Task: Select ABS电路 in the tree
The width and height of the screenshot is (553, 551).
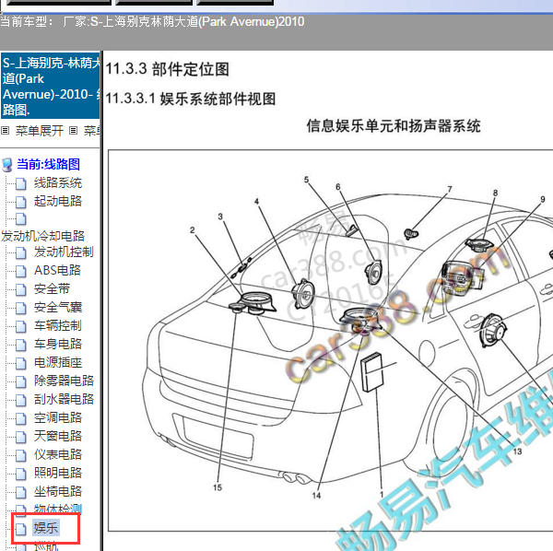Action: tap(57, 270)
